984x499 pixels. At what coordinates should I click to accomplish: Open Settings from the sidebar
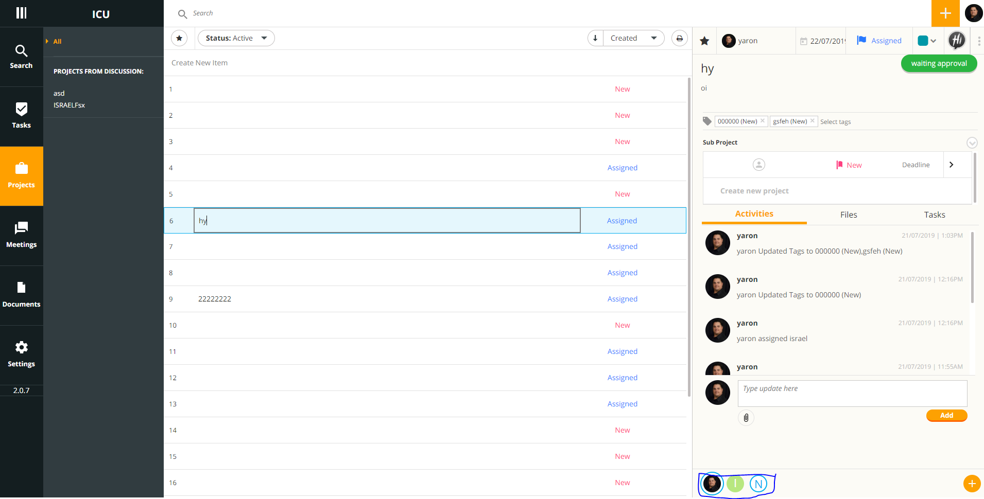[21, 354]
